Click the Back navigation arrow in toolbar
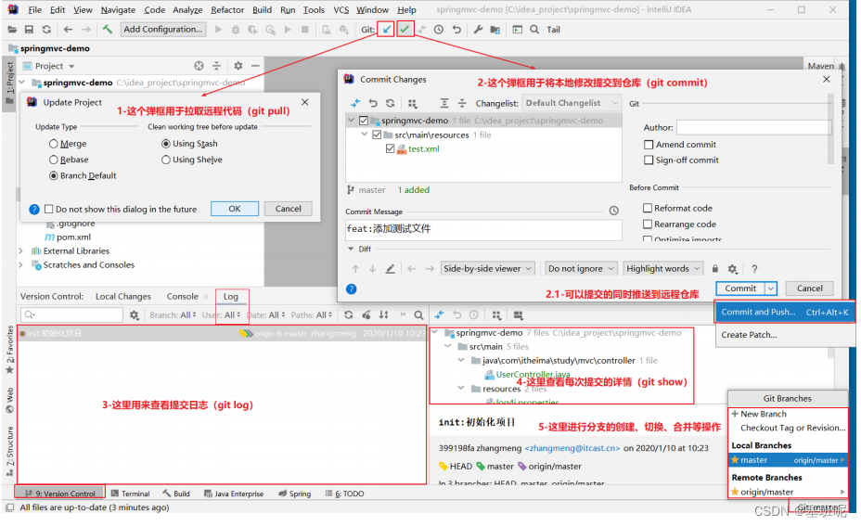861x526 pixels. pyautogui.click(x=68, y=30)
